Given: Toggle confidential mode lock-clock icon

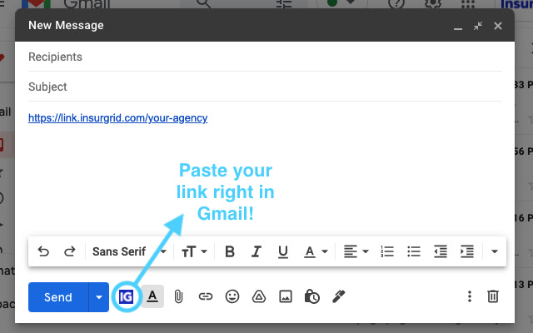Looking at the screenshot, I should click(312, 296).
